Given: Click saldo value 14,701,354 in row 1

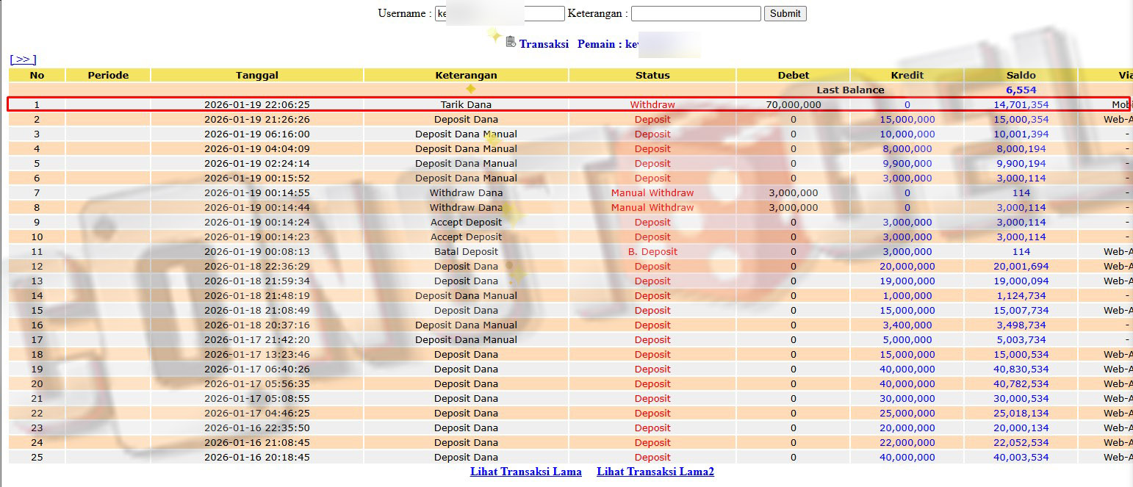Looking at the screenshot, I should click(x=1021, y=104).
